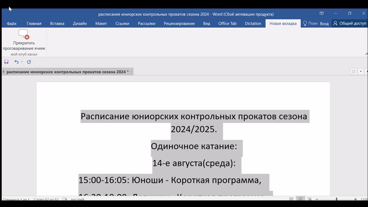Viewport: 368px width, 207px height.
Task: Open Ribbon Display Options icon in title bar
Action: click(321, 14)
